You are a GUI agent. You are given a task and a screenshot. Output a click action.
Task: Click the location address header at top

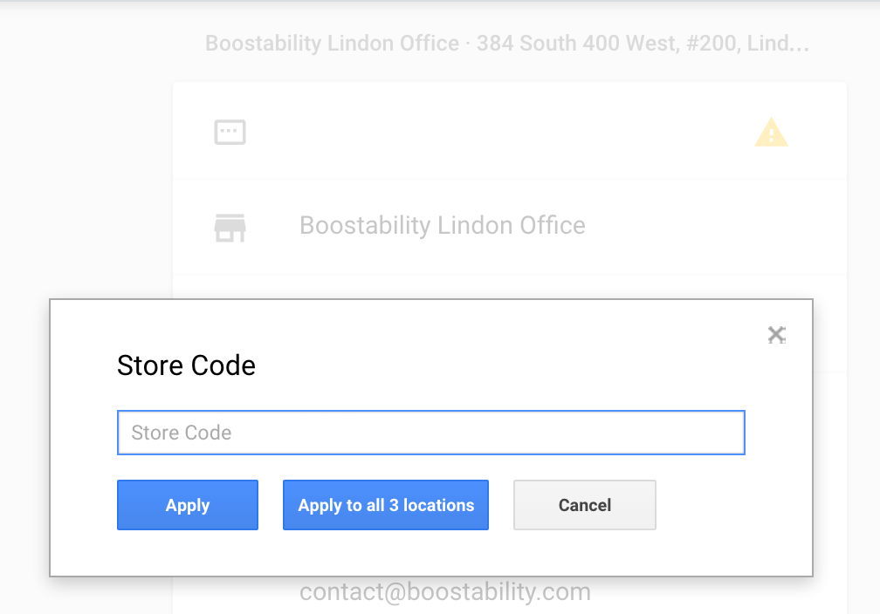click(506, 43)
